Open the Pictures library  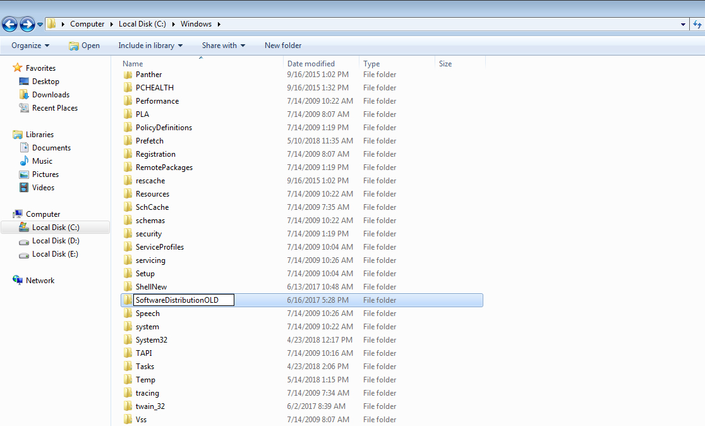tap(45, 174)
